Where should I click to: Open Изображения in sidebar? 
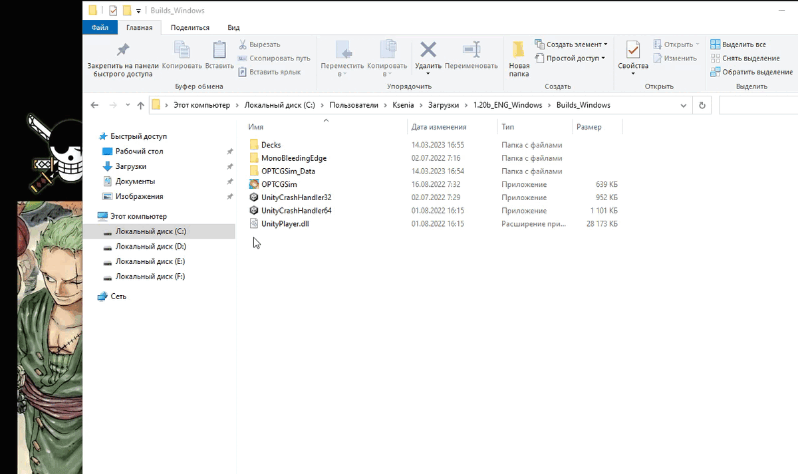point(139,196)
